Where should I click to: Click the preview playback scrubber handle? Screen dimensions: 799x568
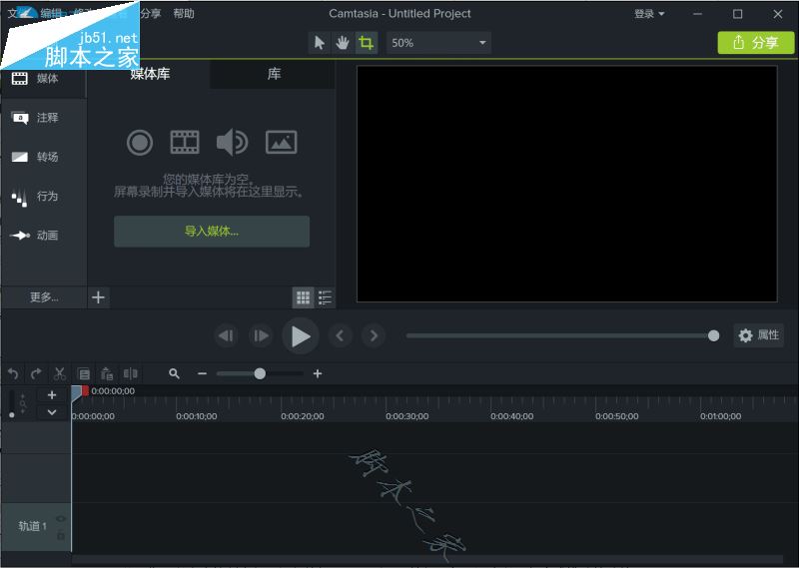coord(714,335)
